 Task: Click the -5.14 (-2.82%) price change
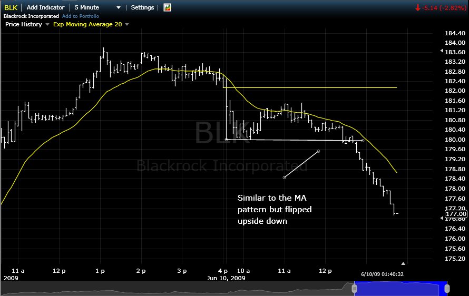[x=444, y=8]
